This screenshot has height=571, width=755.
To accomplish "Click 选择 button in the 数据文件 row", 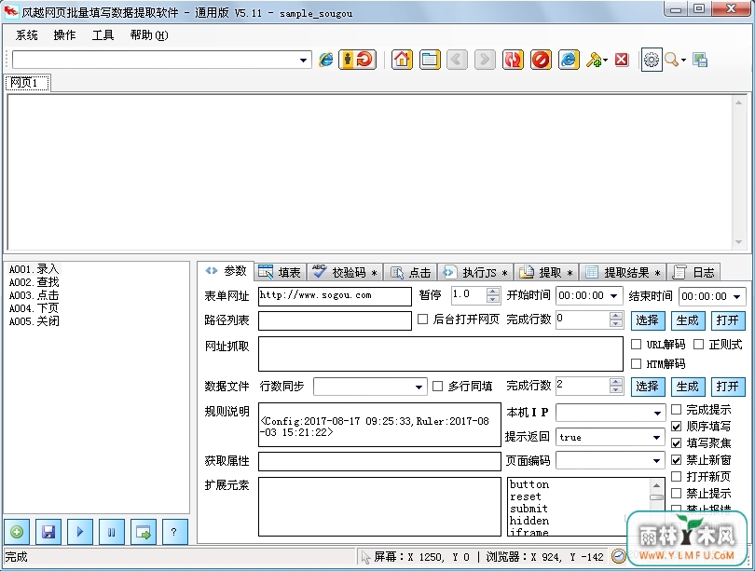I will tap(648, 387).
